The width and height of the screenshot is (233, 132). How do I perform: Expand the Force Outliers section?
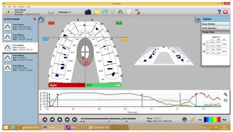click(215, 24)
